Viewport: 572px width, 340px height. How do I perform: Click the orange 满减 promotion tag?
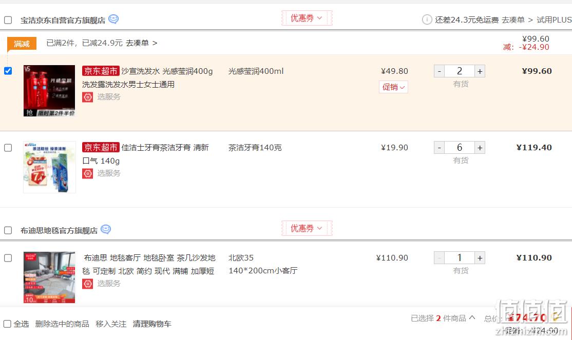click(22, 44)
